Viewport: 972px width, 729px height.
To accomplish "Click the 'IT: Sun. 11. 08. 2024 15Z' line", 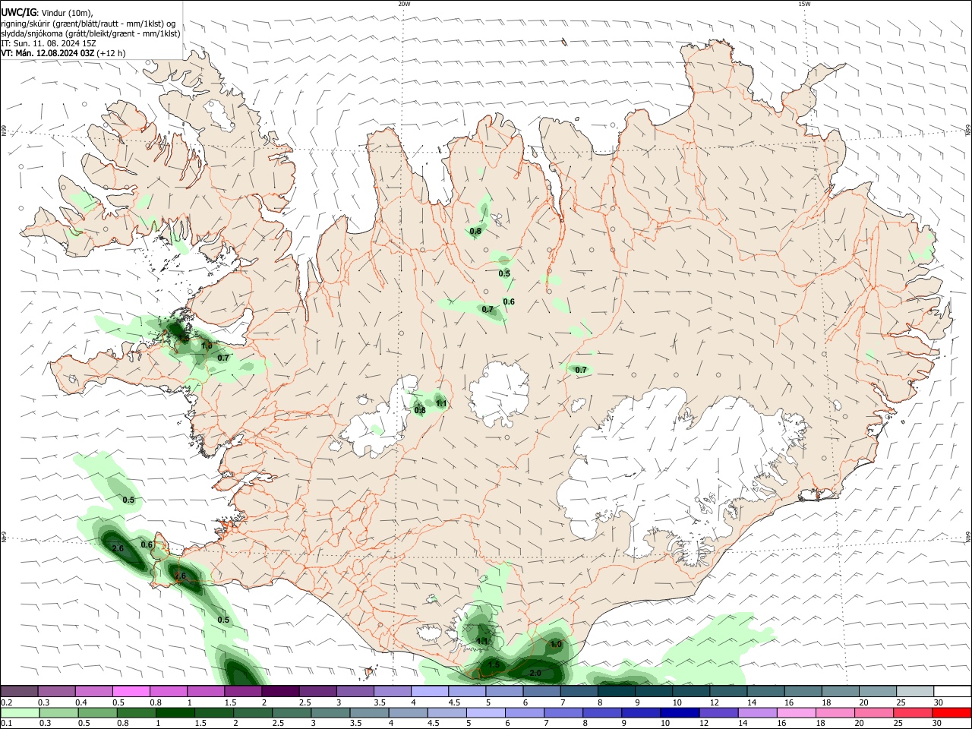I will (x=49, y=43).
